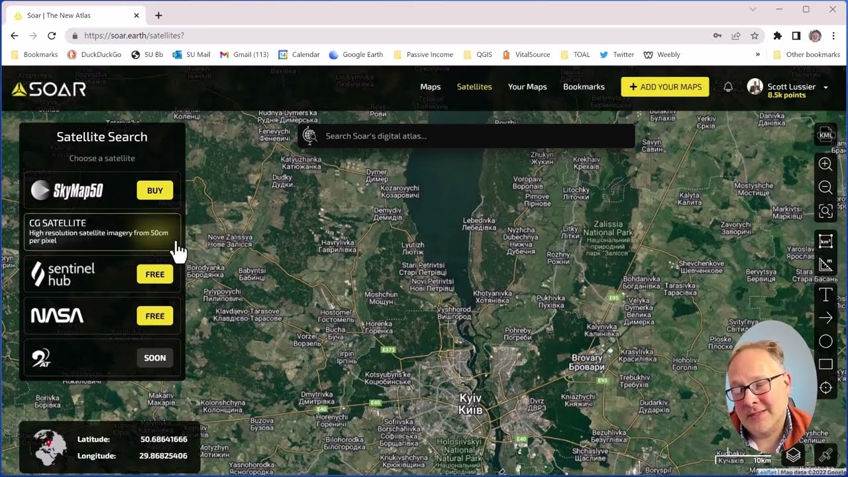Open Other bookmarks folder
Image resolution: width=848 pixels, height=477 pixels.
tap(806, 54)
